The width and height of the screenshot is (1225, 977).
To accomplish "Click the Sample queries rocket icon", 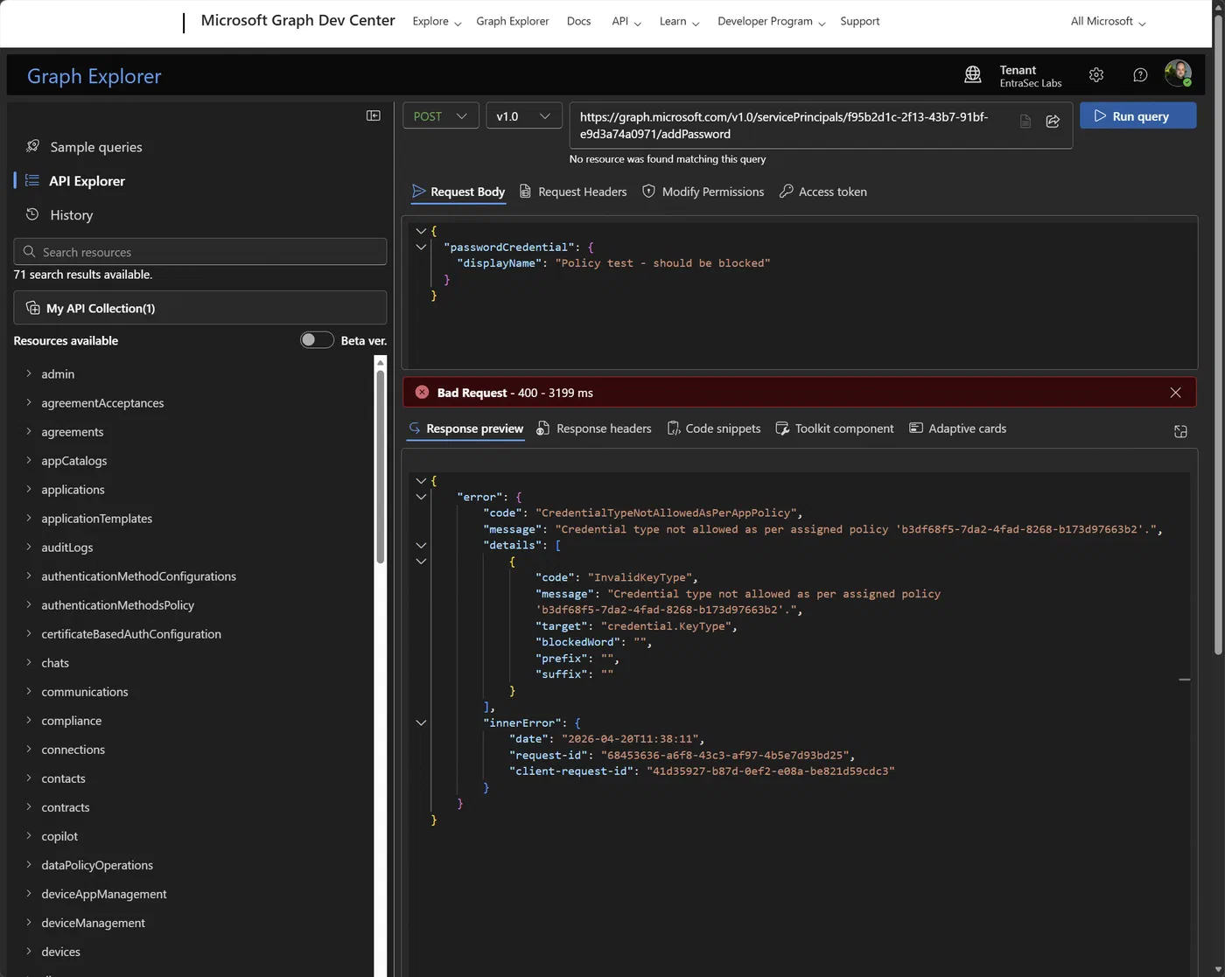I will click(x=33, y=146).
